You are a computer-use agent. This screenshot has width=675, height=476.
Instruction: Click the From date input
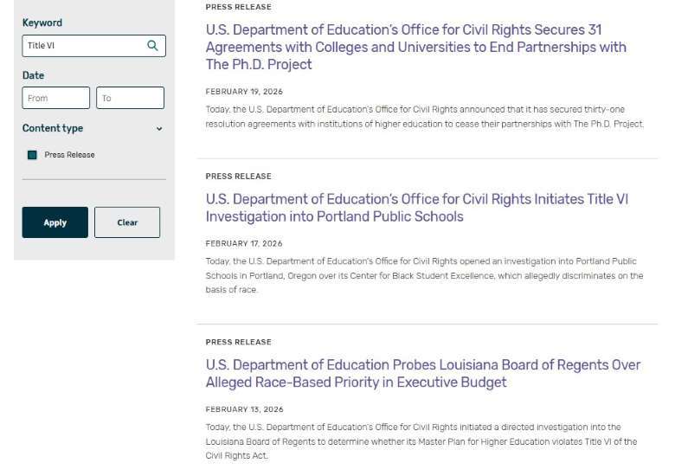coord(55,98)
